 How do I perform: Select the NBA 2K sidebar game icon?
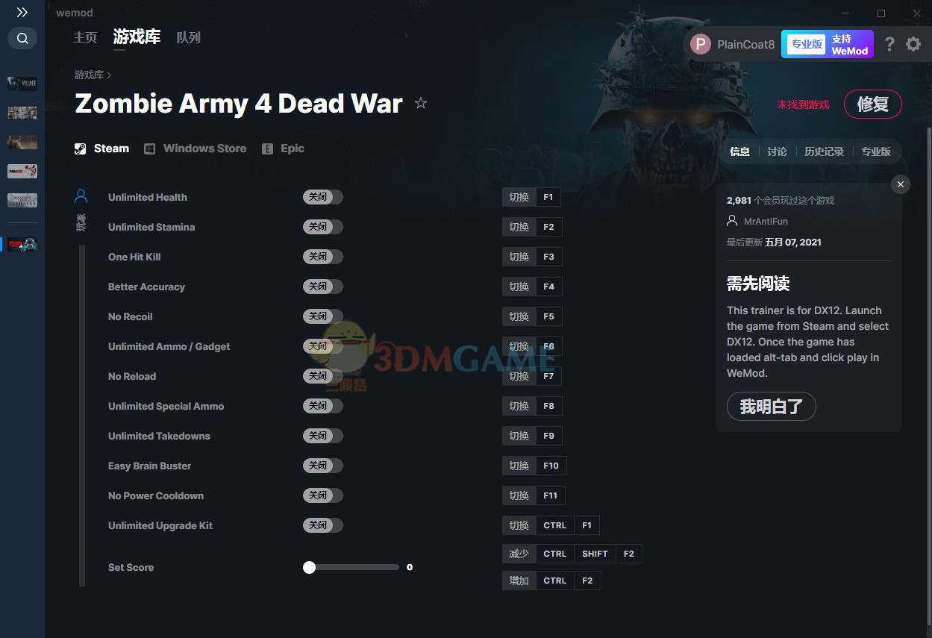click(22, 171)
